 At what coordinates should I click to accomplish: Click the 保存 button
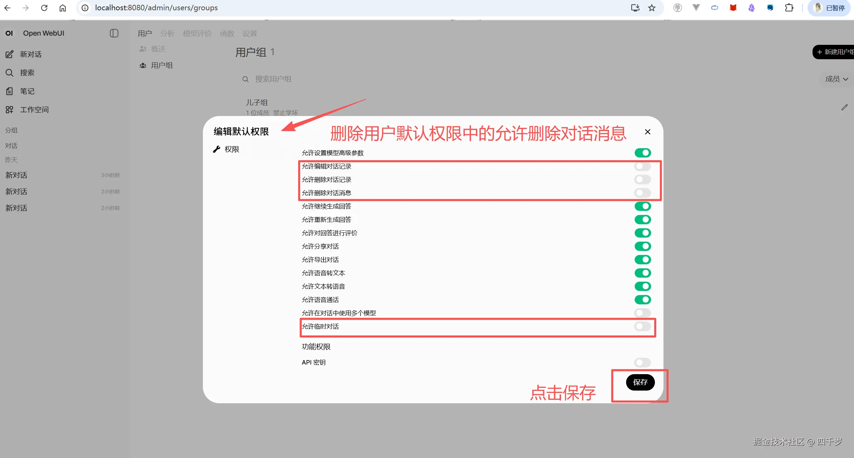click(640, 382)
